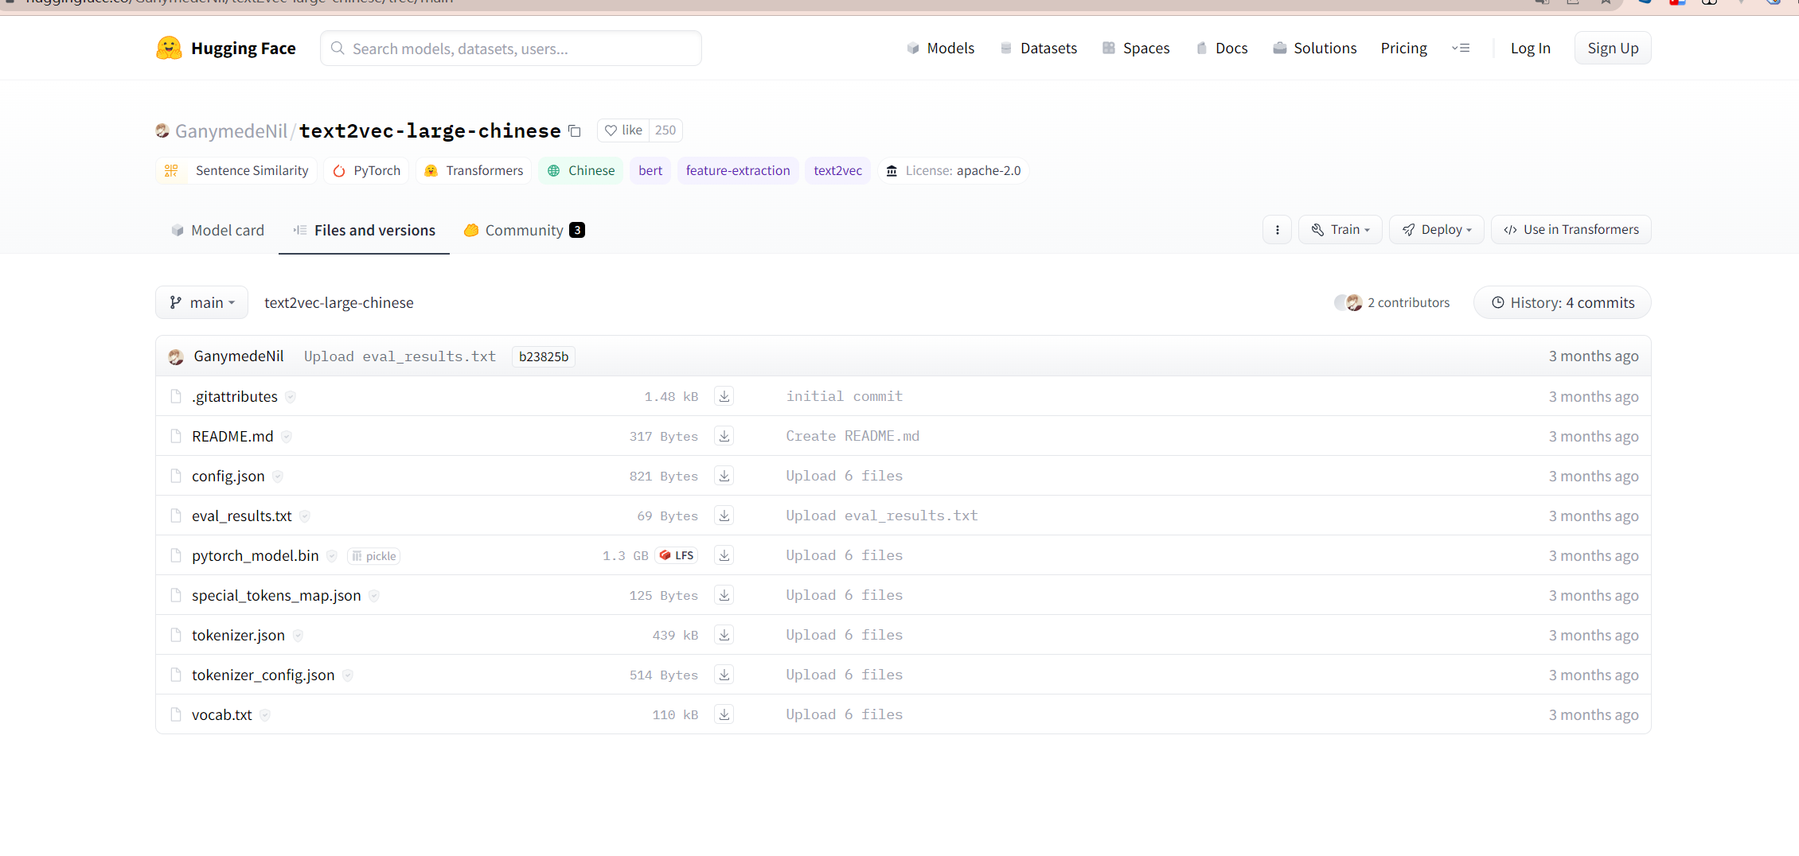Viewport: 1799px width, 856px height.
Task: Download vocab.txt using its download icon
Action: pyautogui.click(x=724, y=714)
